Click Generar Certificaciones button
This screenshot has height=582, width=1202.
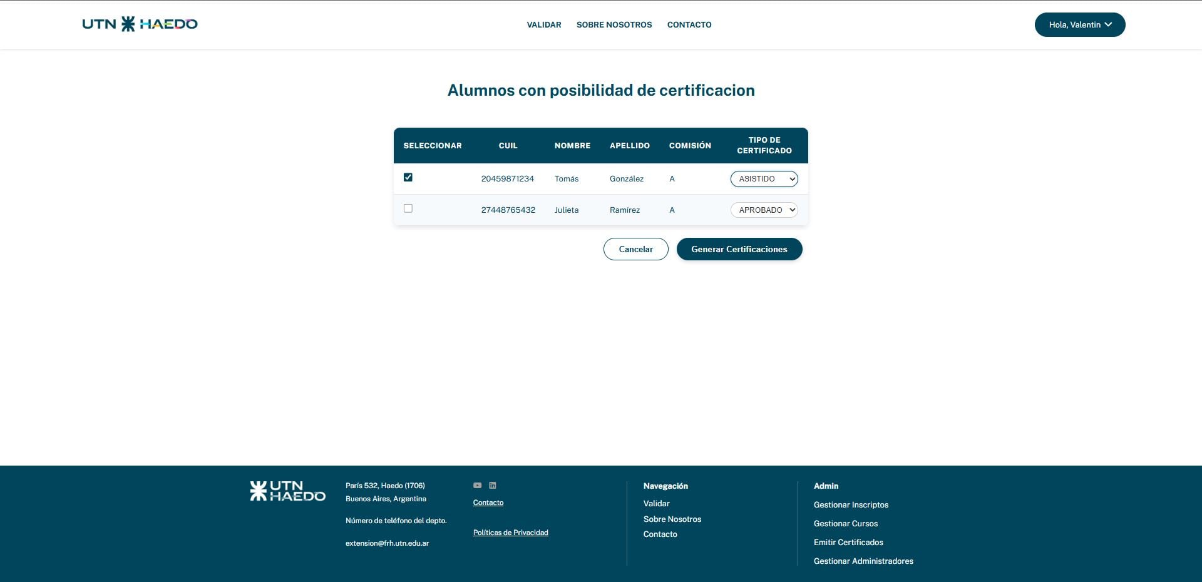[739, 249]
